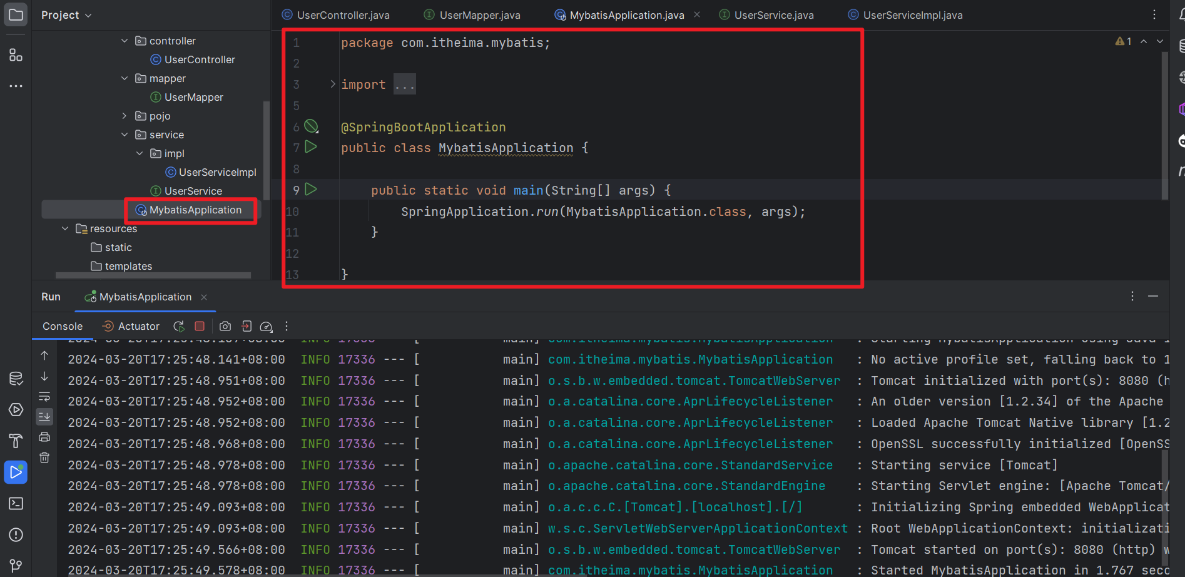1185x577 pixels.
Task: Close the MybatisApplication.java editor tab
Action: click(697, 14)
